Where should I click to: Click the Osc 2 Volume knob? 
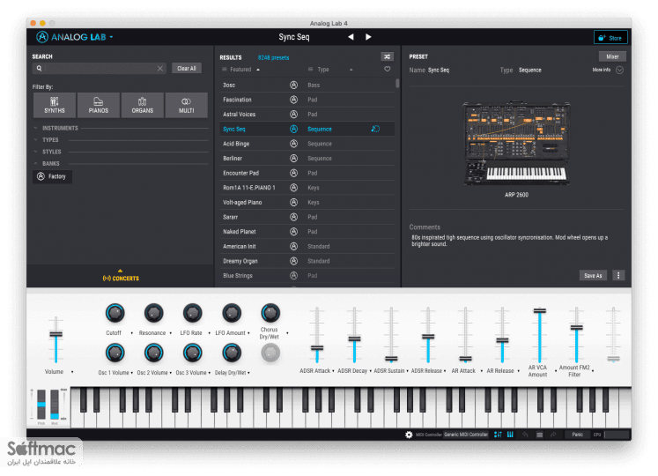coord(153,353)
